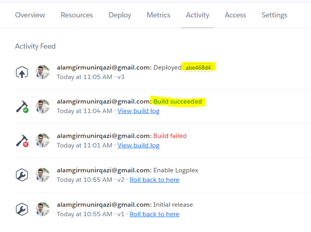This screenshot has width=311, height=232.
Task: Select the Activity tab
Action: pos(197,15)
